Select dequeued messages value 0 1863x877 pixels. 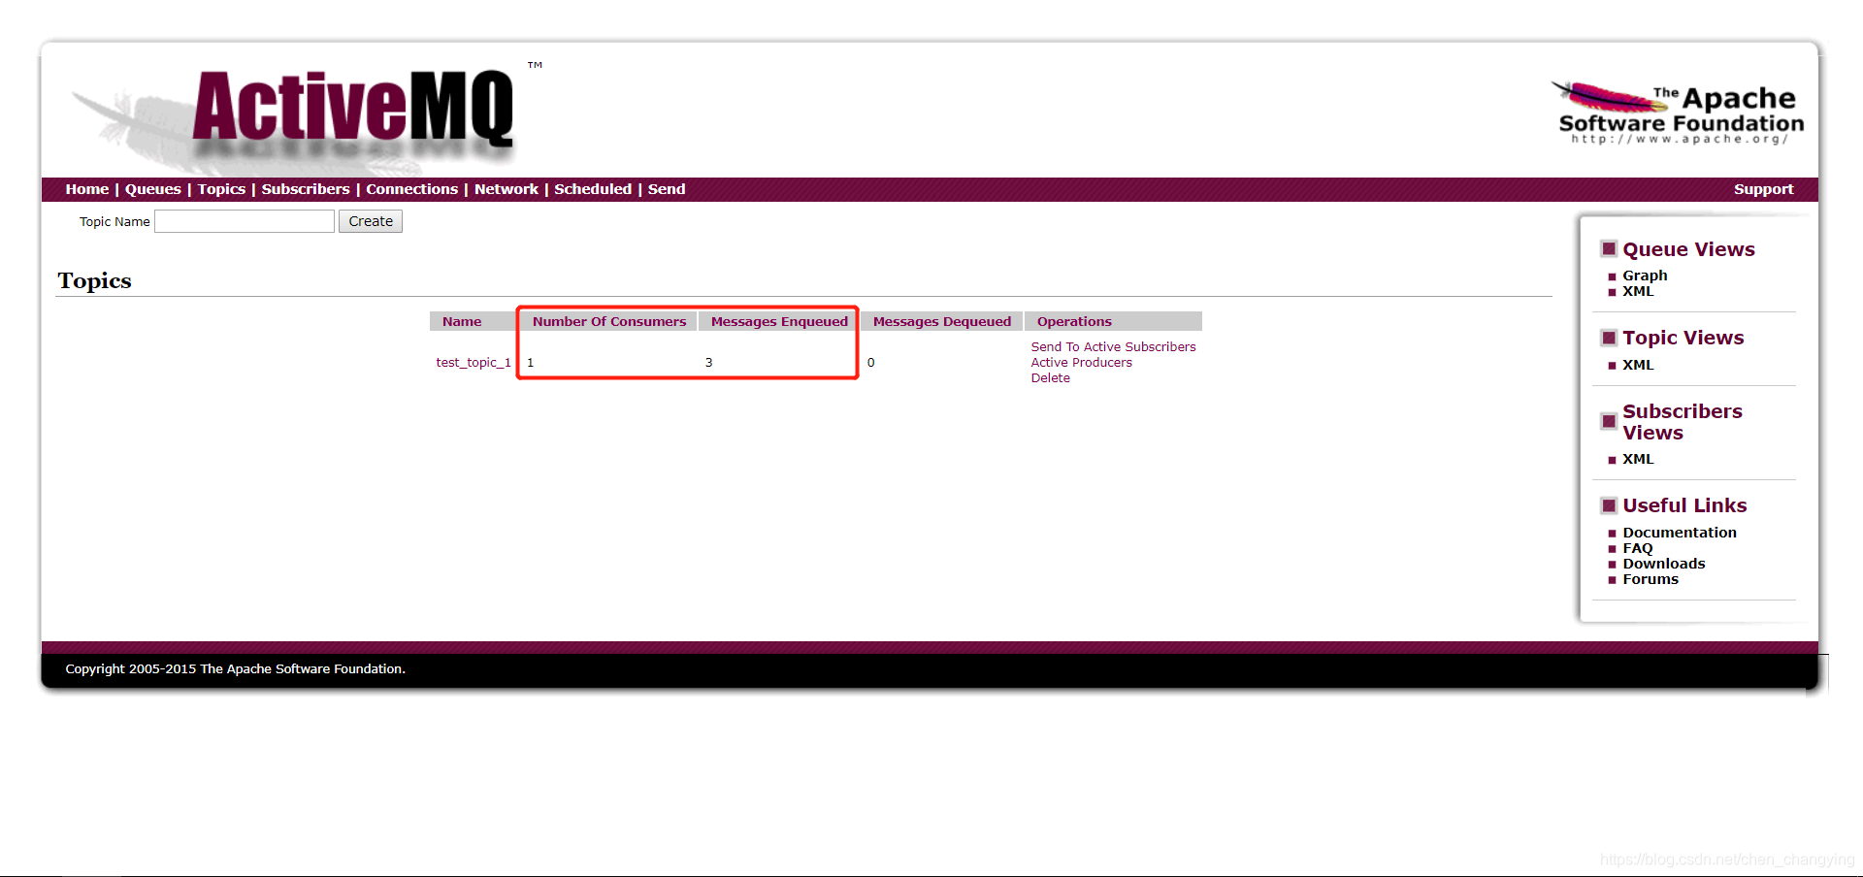pos(870,362)
